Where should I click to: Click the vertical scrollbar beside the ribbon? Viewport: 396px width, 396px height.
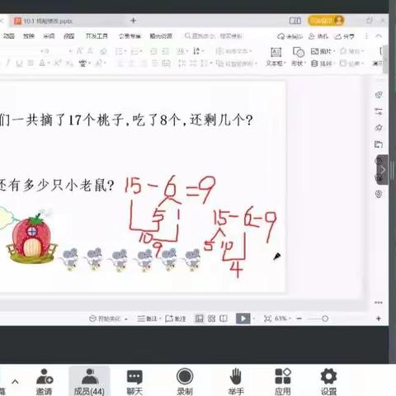point(385,59)
